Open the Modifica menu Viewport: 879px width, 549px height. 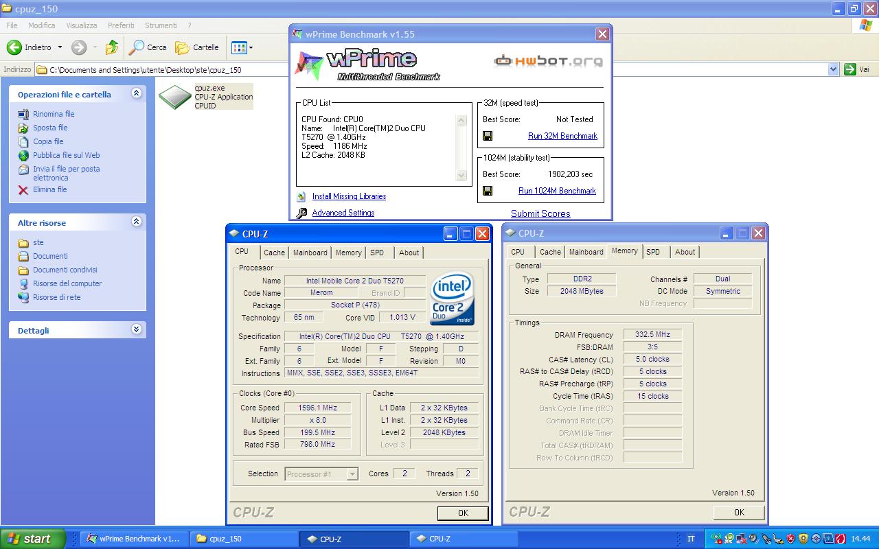42,25
